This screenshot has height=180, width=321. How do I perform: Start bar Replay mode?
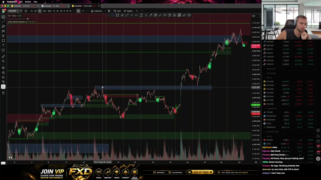128,11
